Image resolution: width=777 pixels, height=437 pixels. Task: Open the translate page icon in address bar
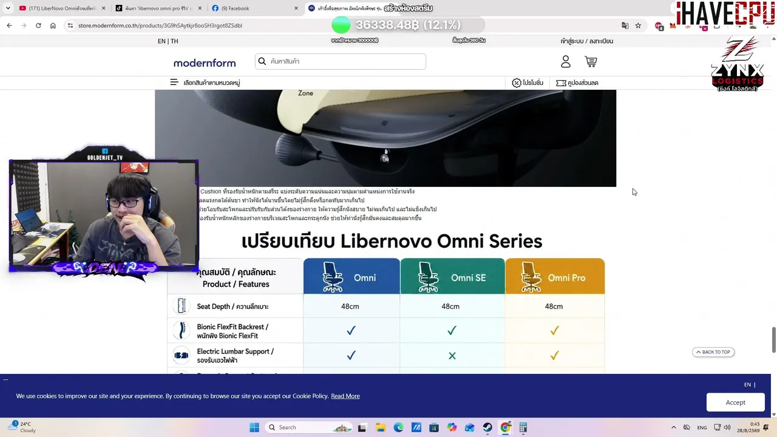625,25
